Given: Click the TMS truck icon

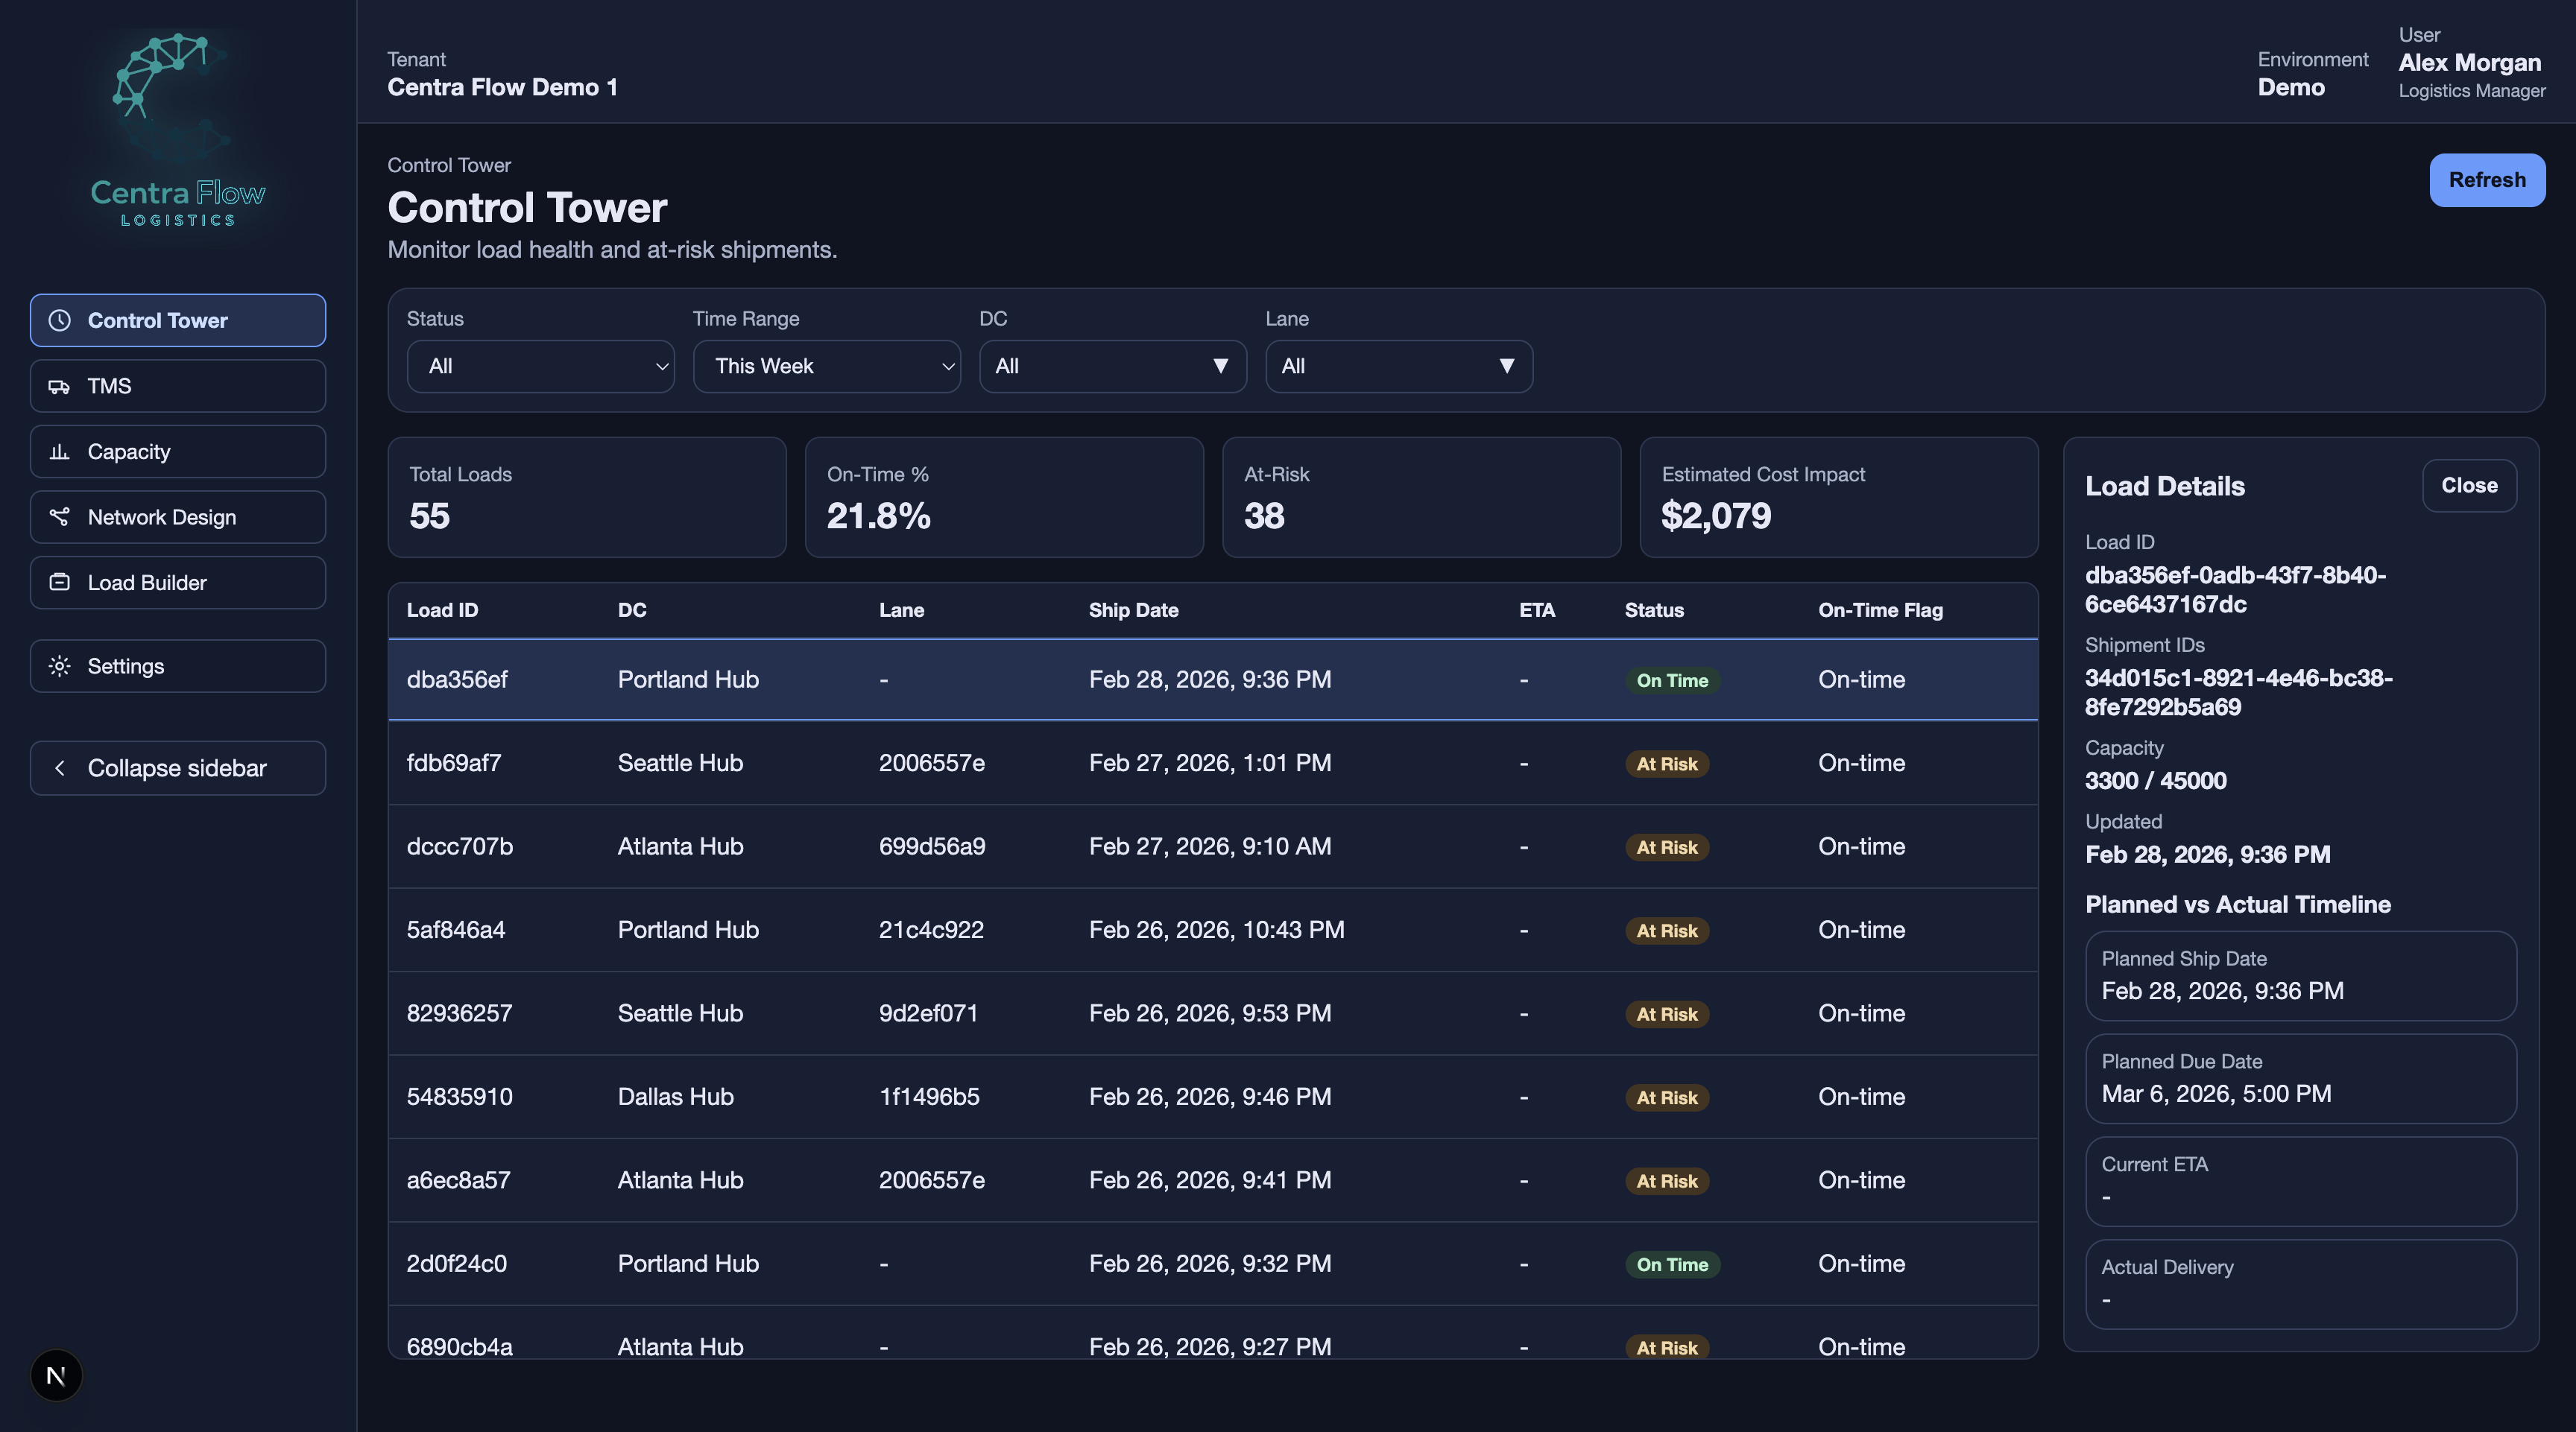Looking at the screenshot, I should [60, 387].
